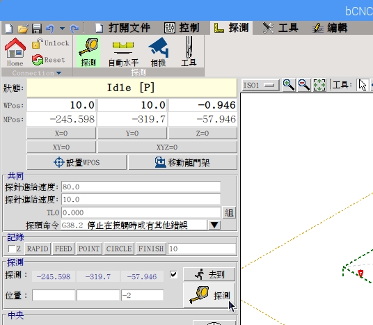
Task: Toggle the checkbox next to 去到
Action: coord(174,275)
